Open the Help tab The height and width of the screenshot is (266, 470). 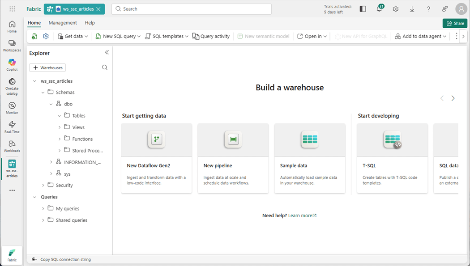(x=90, y=23)
